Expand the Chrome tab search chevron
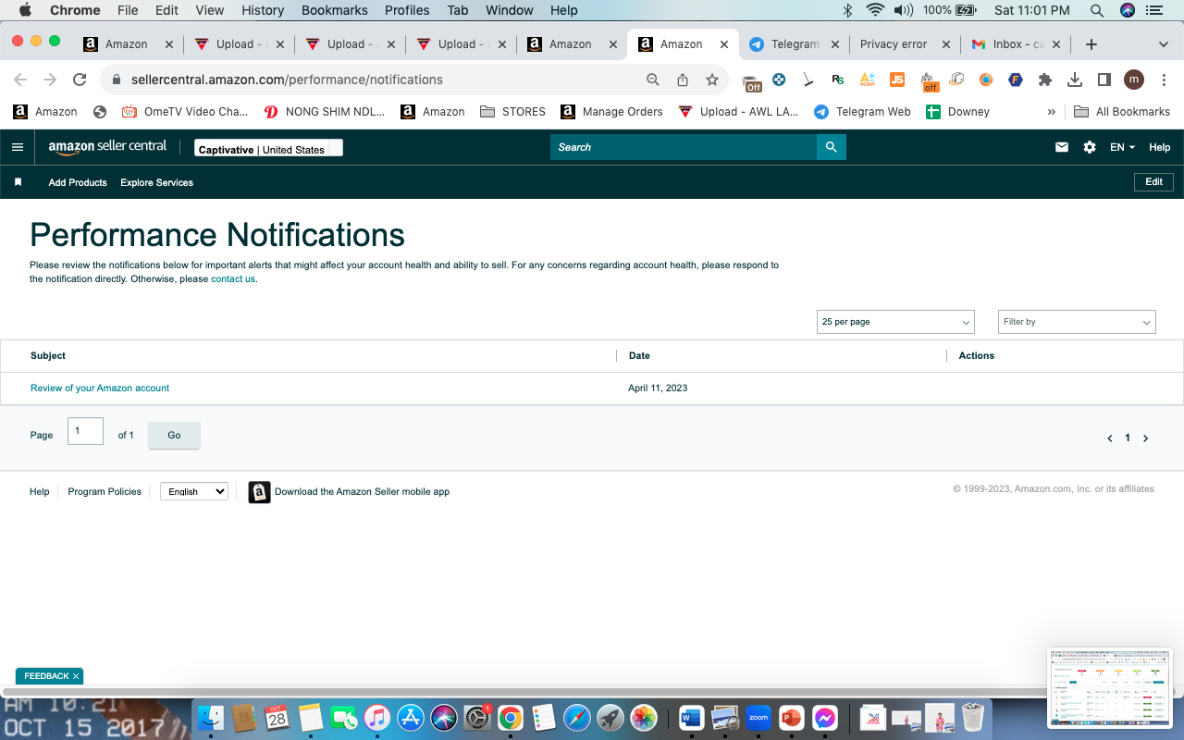Viewport: 1184px width, 740px height. pyautogui.click(x=1164, y=44)
